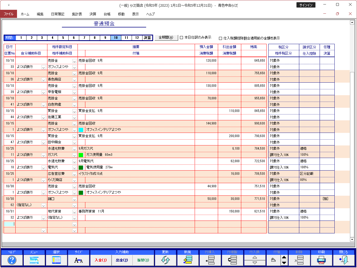Click the 付箋 down arrow
This screenshot has width=357, height=268.
click(284, 263)
